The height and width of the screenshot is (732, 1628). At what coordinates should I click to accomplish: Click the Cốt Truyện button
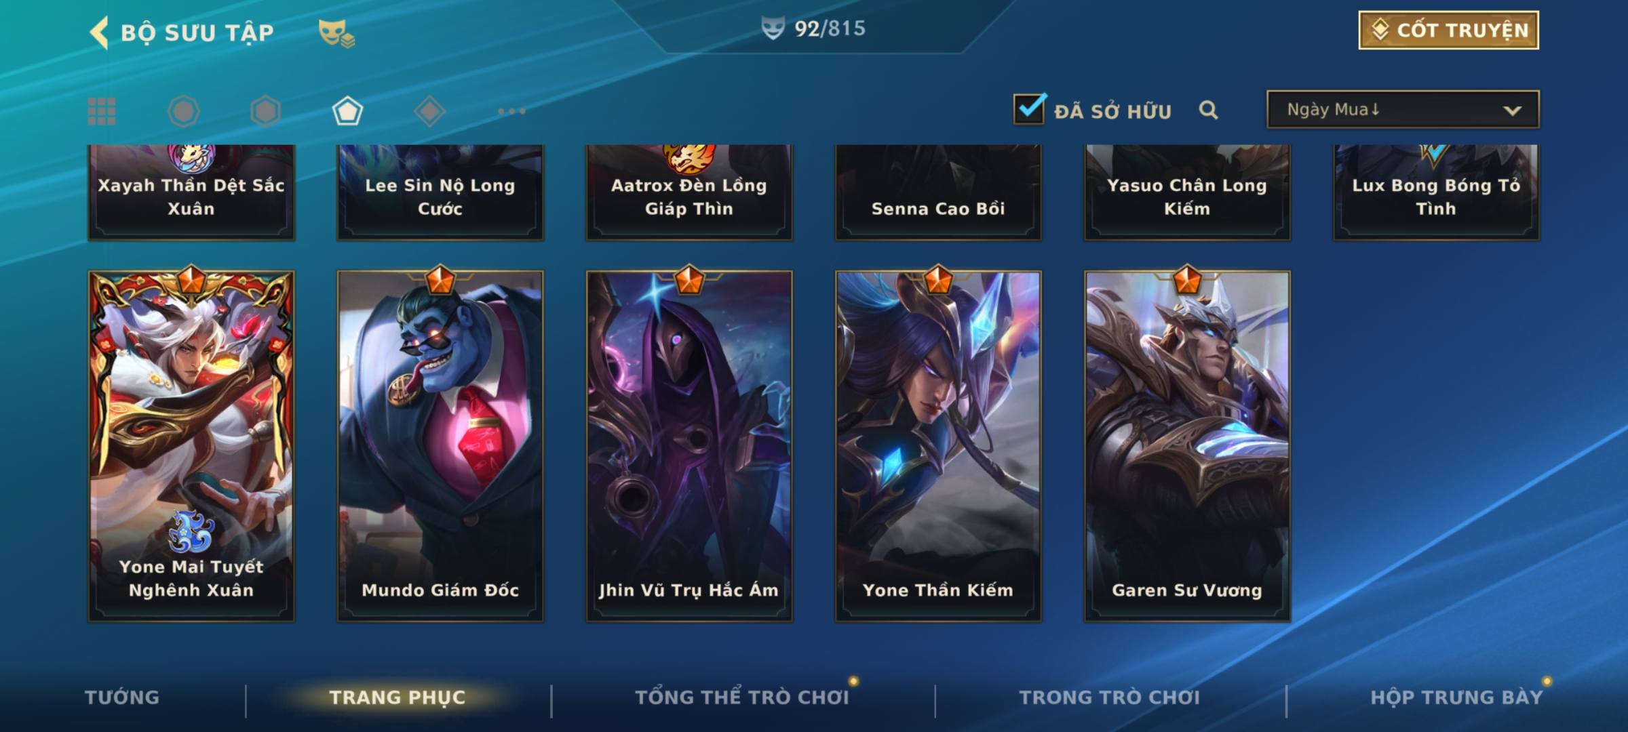[1448, 30]
